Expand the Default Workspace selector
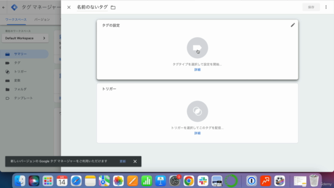Viewport: 334px width, 188px height. point(25,38)
